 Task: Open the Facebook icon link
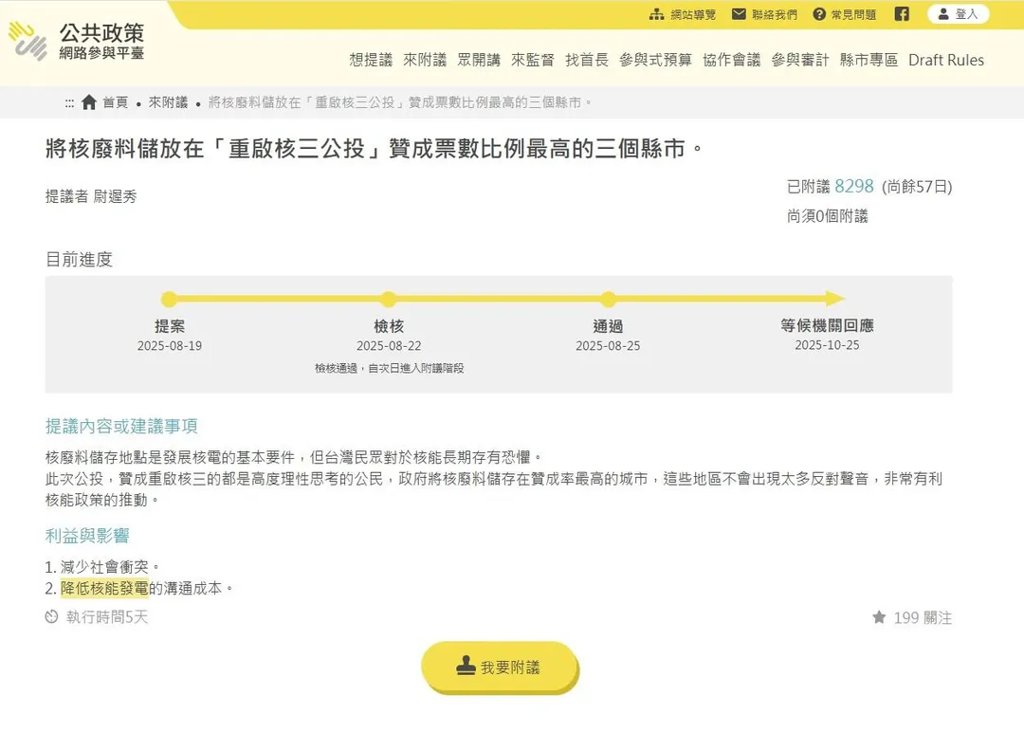tap(902, 13)
